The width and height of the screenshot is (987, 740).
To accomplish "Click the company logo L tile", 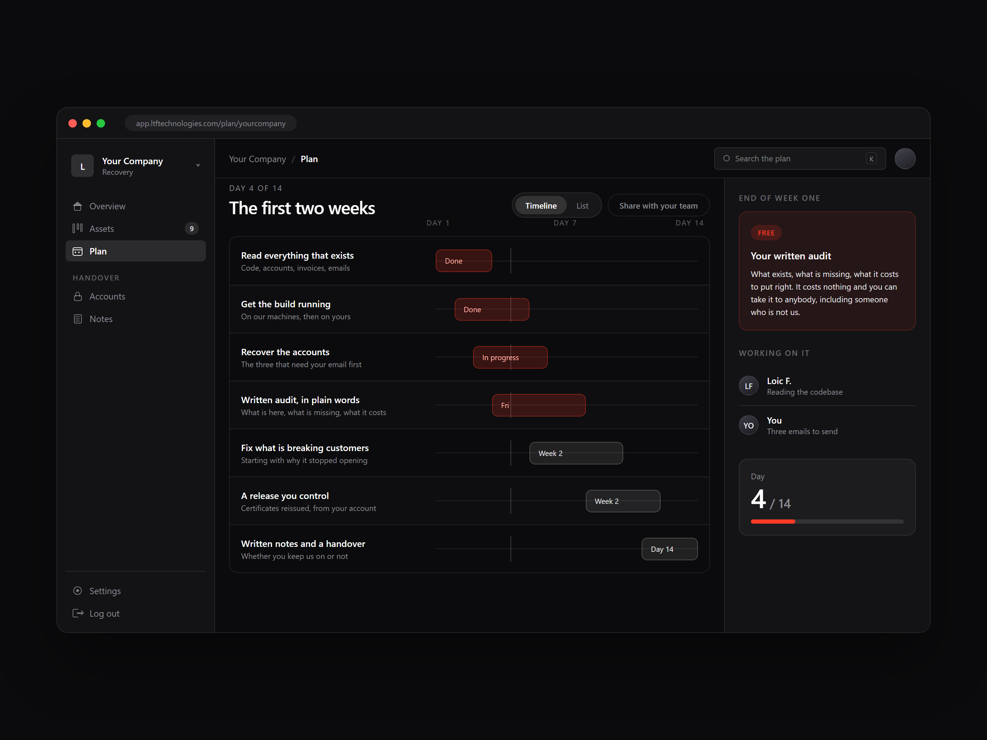I will (x=82, y=166).
